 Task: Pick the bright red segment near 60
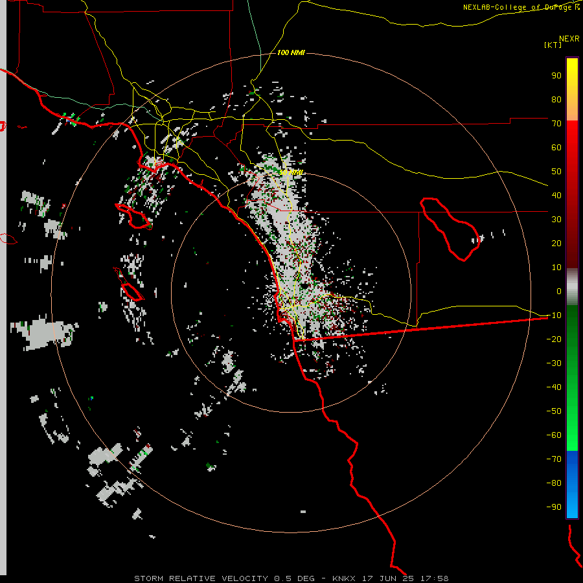click(x=572, y=141)
